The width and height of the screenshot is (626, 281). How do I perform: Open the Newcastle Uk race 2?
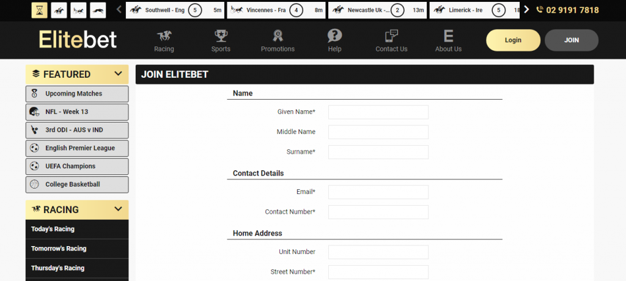pos(377,10)
